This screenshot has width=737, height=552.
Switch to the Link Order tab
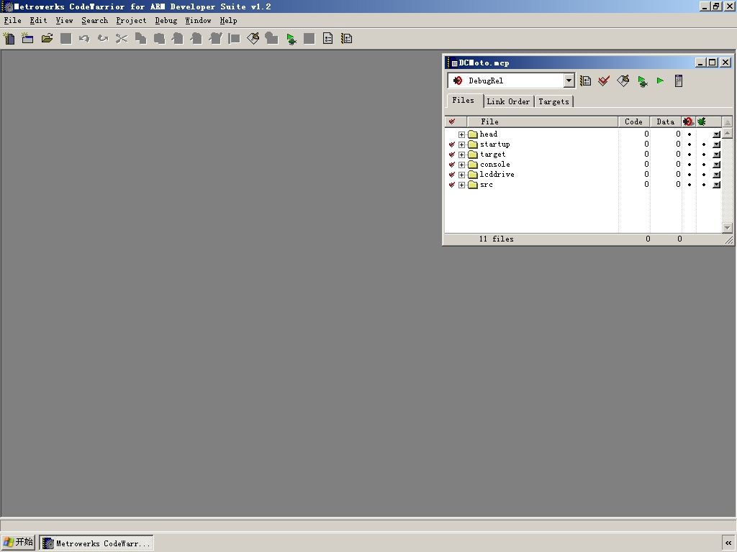click(508, 101)
